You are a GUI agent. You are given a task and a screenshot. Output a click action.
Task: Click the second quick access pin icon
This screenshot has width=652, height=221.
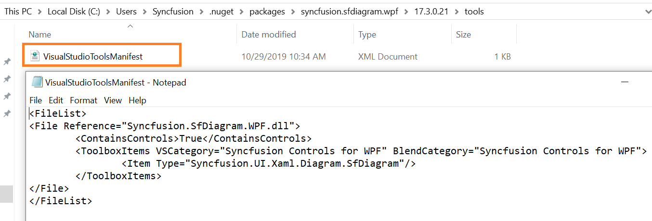pos(7,79)
